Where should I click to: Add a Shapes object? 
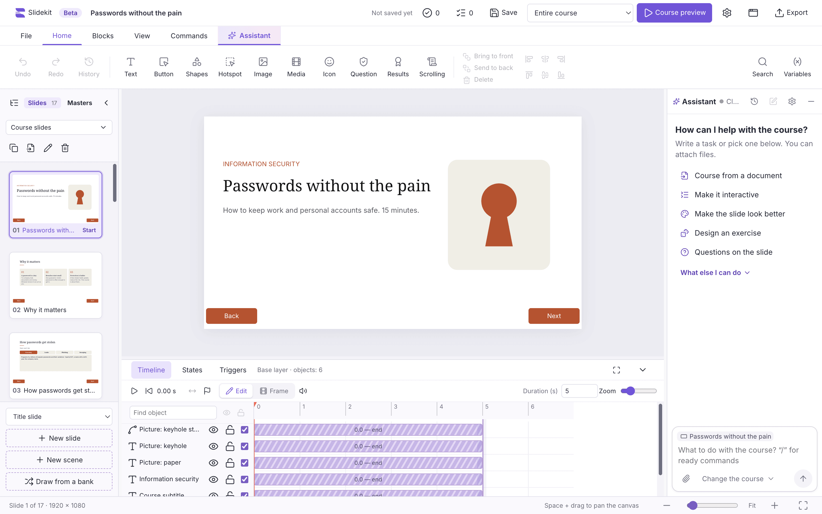(197, 67)
